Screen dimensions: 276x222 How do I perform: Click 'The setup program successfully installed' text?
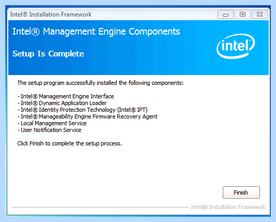tap(100, 83)
